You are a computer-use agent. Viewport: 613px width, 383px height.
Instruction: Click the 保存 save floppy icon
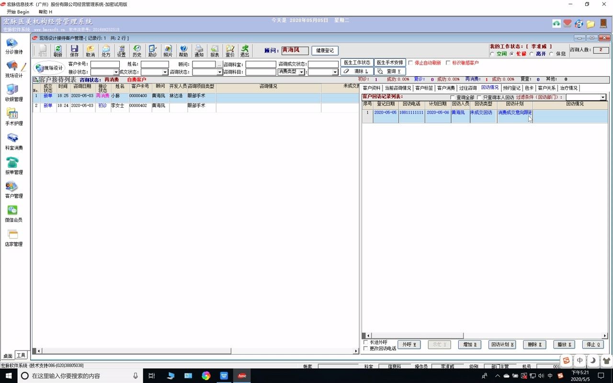tap(74, 51)
